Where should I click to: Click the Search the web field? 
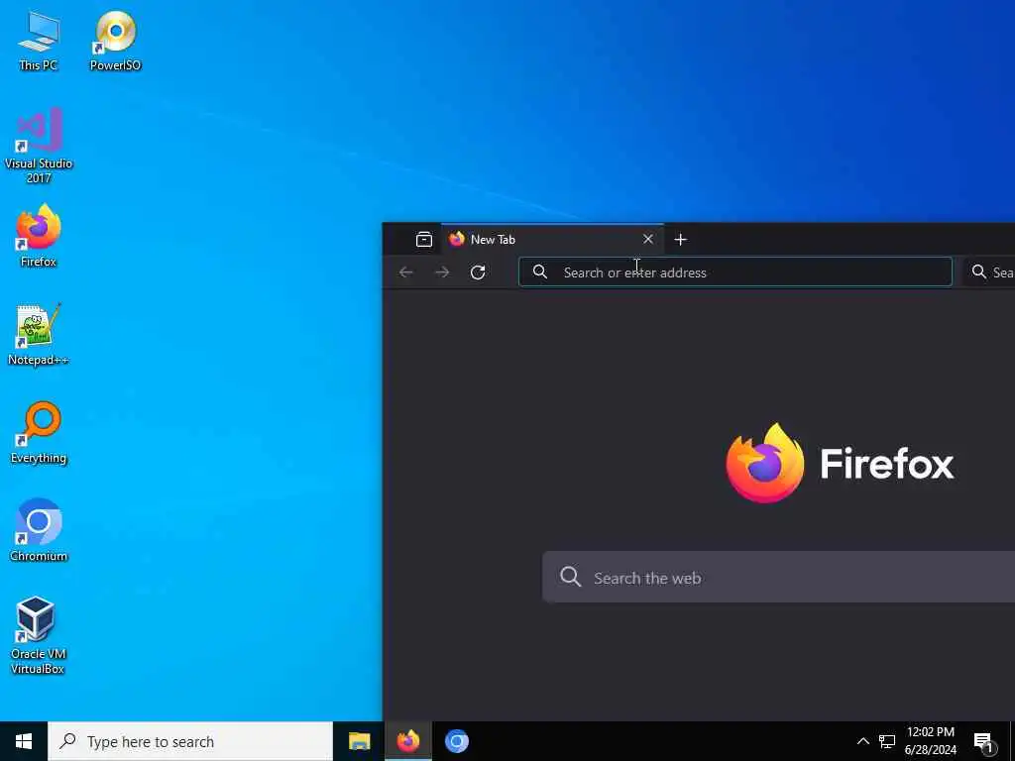(779, 578)
